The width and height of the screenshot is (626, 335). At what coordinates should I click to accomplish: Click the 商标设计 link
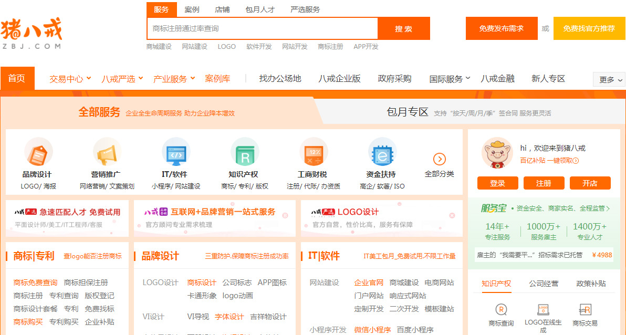202,282
